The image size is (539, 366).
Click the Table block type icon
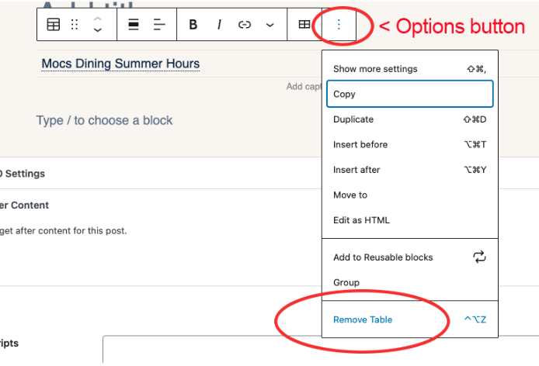click(54, 25)
